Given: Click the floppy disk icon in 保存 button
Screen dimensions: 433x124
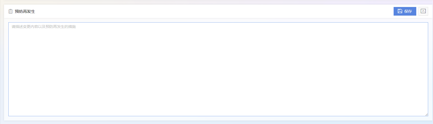Looking at the screenshot, I should click(x=400, y=11).
